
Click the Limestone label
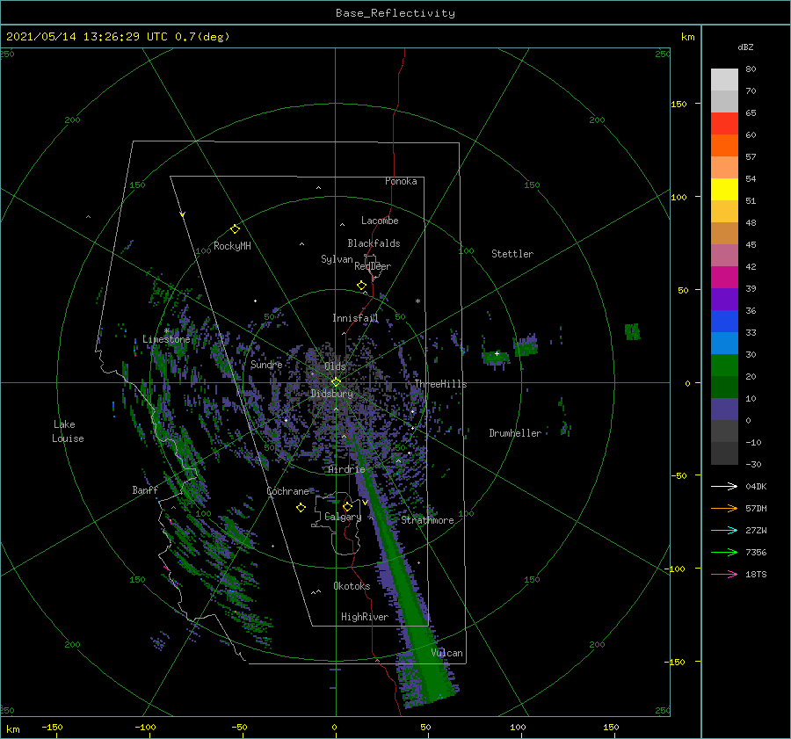(166, 339)
